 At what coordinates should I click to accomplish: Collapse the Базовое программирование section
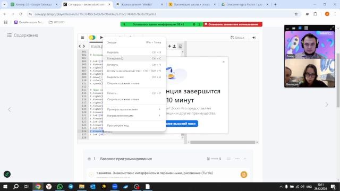point(245,159)
